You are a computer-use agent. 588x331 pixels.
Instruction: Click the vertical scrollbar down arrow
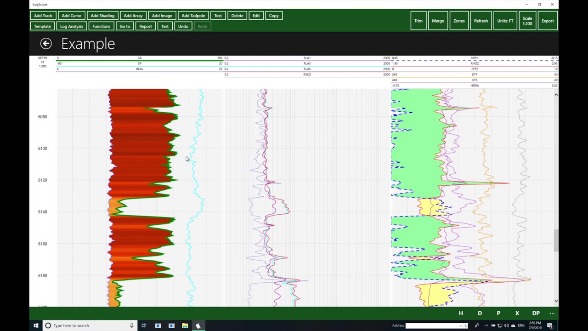[556, 301]
